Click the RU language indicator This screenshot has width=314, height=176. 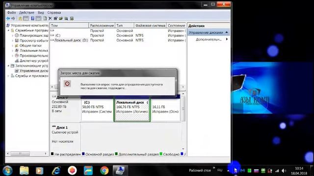220,170
